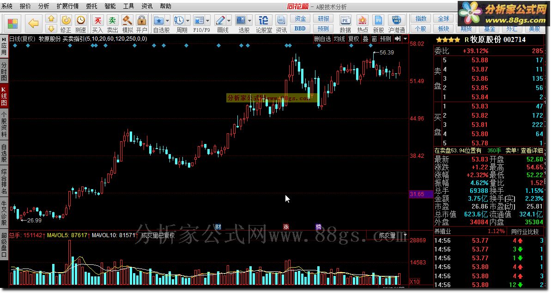The image size is (551, 293).
Task: Switch to the 超级盘口 side tab
Action: tap(4, 245)
